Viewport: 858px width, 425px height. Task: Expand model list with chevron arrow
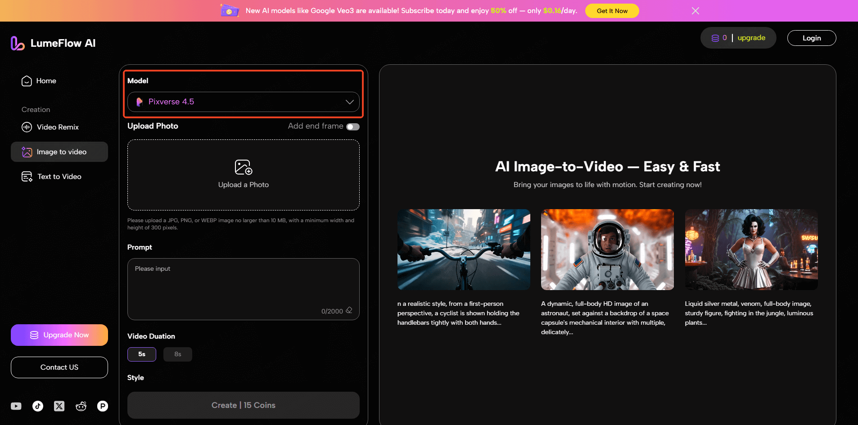(x=349, y=102)
